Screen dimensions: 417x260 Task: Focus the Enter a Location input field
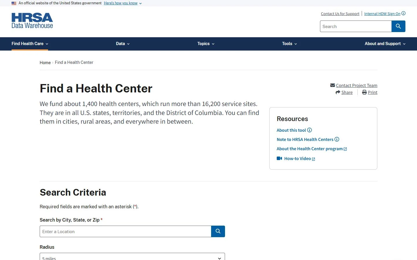click(x=125, y=231)
